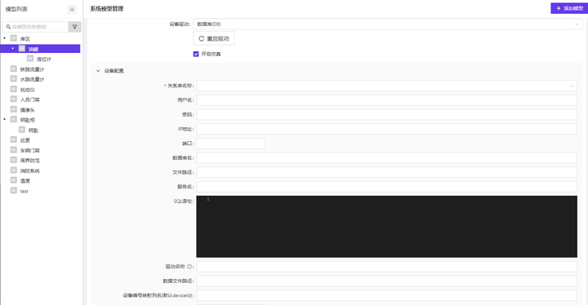
Task: Open the 设备驱动 dropdown
Action: (x=388, y=24)
